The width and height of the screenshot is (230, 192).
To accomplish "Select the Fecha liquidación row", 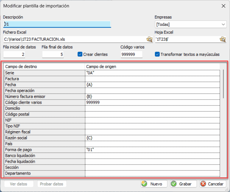I will [44, 162].
